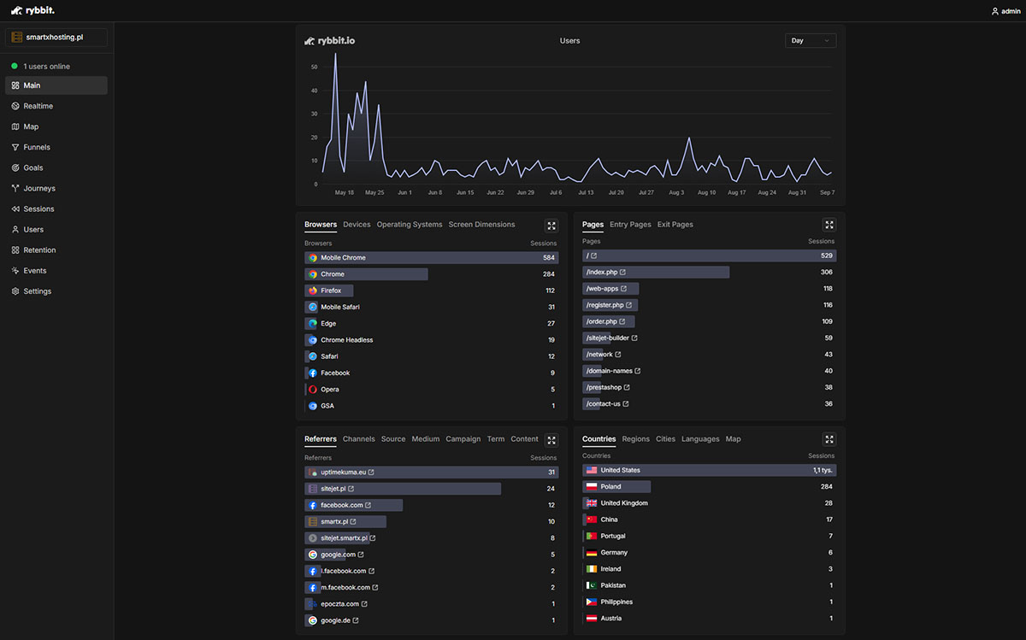The width and height of the screenshot is (1026, 640).
Task: Click the Settings gear icon
Action: pyautogui.click(x=15, y=291)
